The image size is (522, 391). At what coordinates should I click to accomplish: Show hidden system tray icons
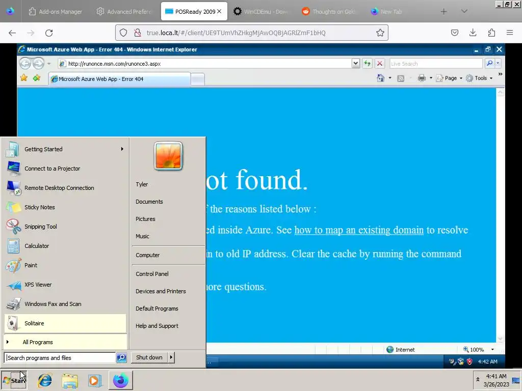478,380
